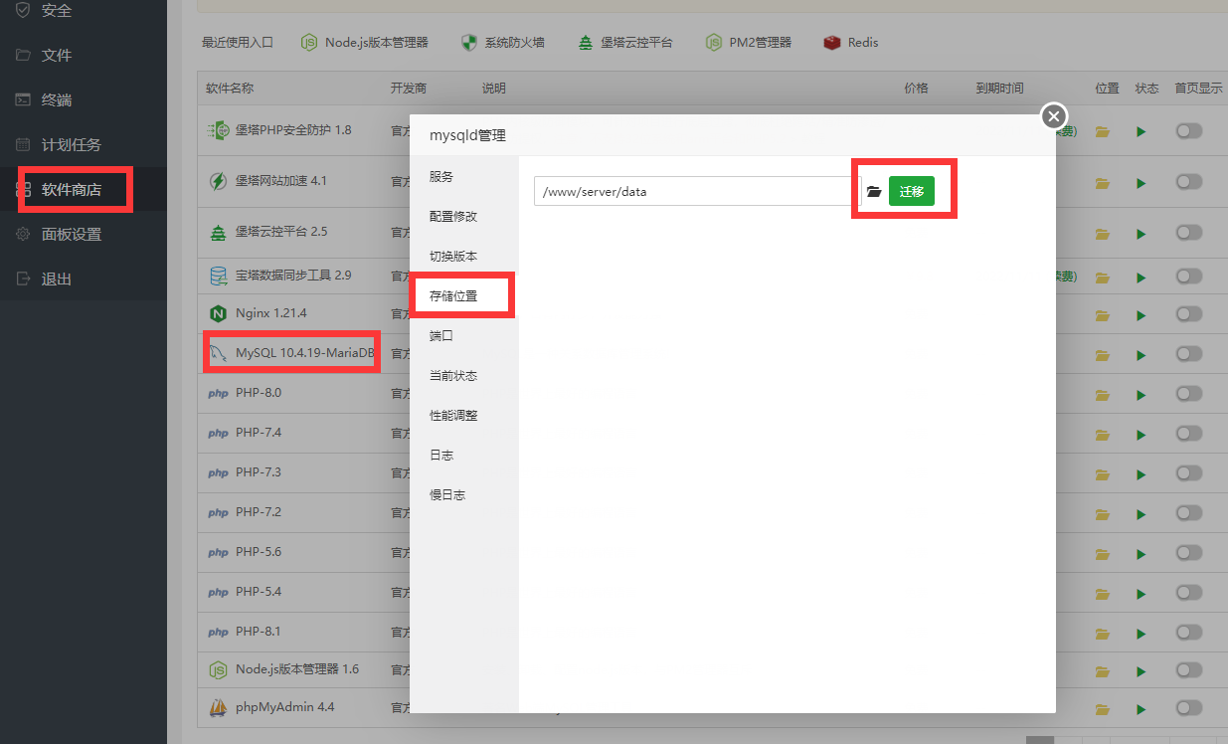
Task: Switch to the 服务 tab
Action: (x=464, y=177)
